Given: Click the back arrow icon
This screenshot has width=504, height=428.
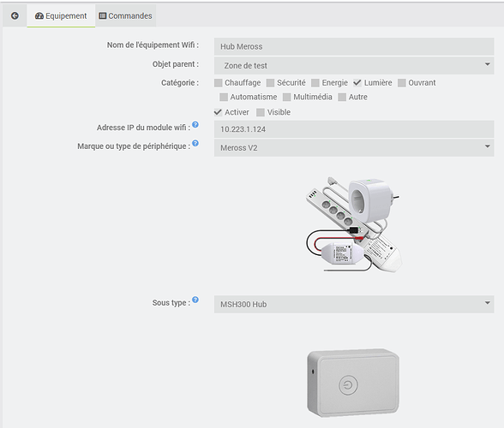Looking at the screenshot, I should click(x=15, y=15).
